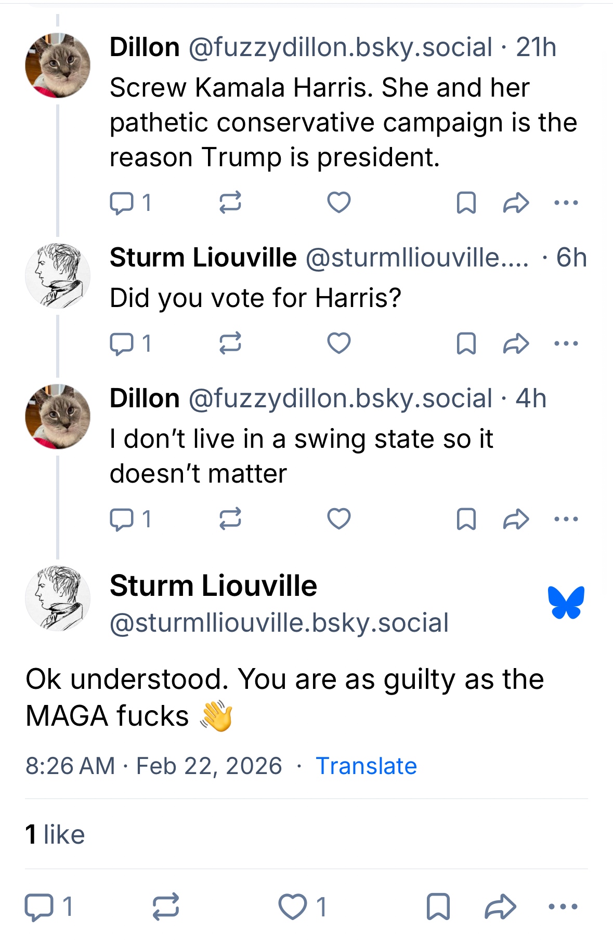
Task: Reply to Dillon's swing state post
Action: click(x=122, y=519)
